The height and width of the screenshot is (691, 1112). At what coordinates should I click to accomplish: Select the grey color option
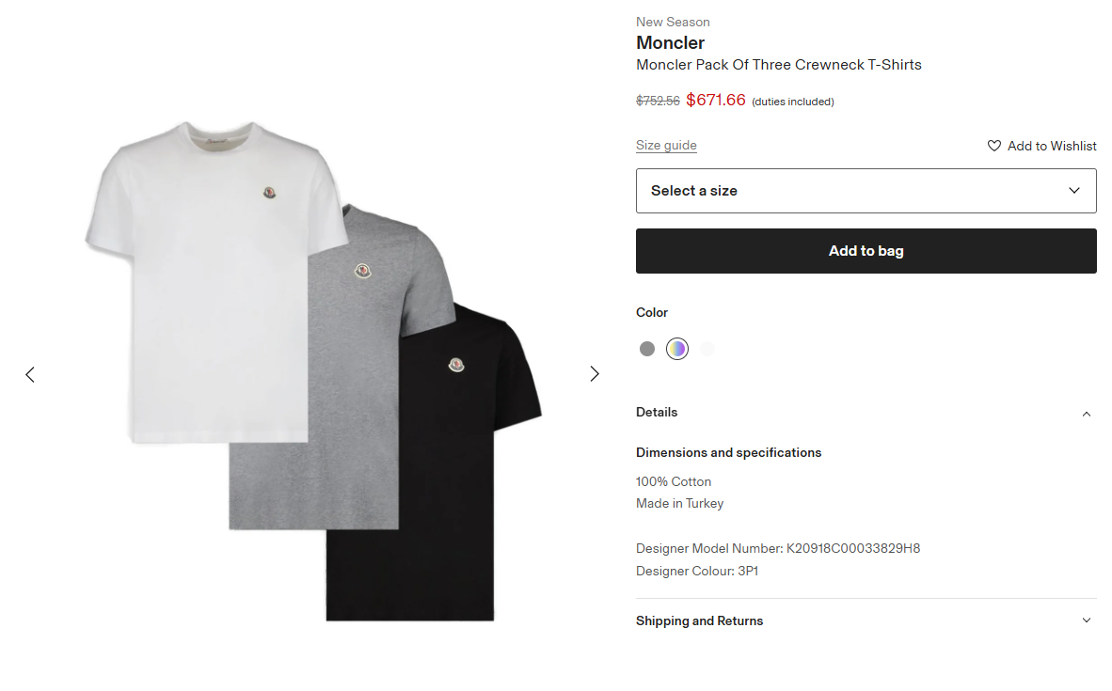point(647,349)
